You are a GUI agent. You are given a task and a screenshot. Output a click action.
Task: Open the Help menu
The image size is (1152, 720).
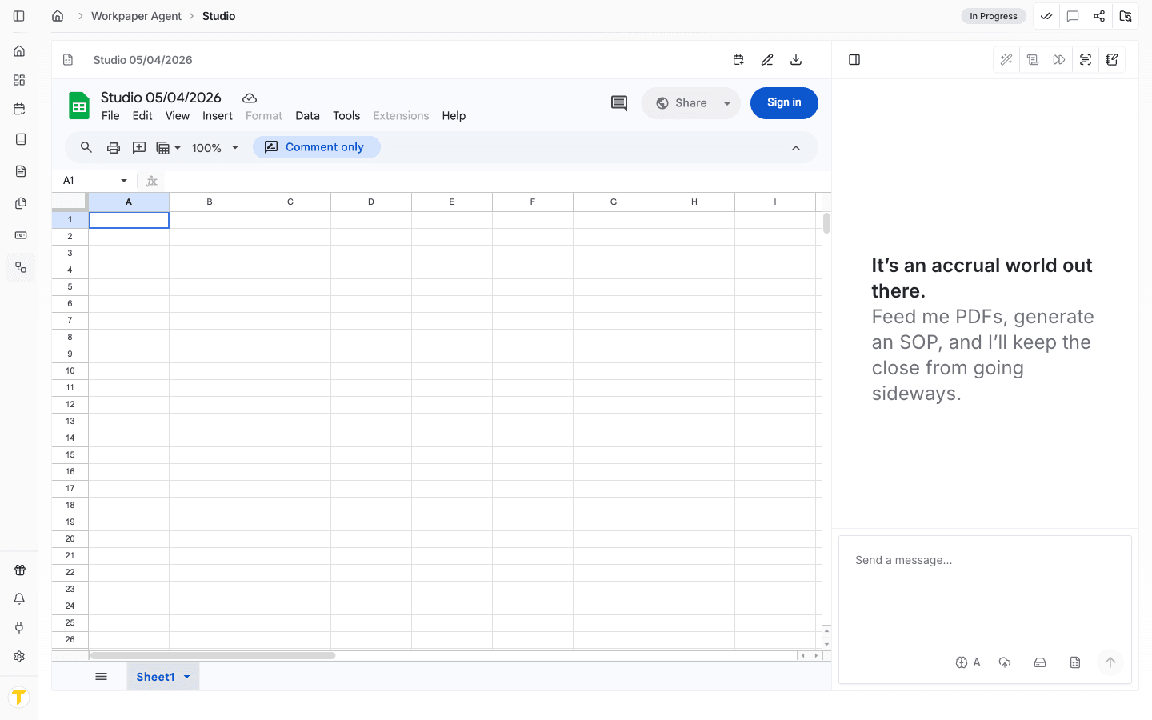[x=454, y=116]
